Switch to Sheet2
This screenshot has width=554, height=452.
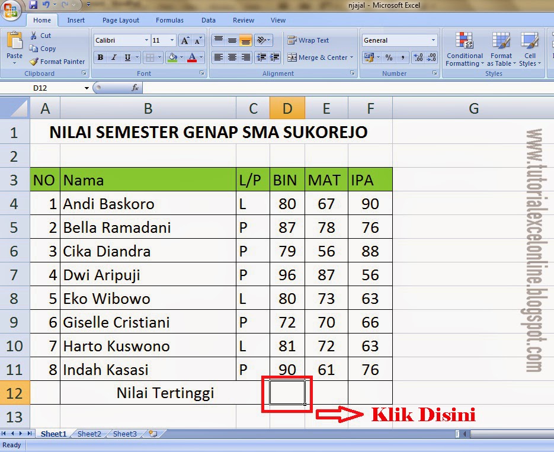[x=88, y=434]
